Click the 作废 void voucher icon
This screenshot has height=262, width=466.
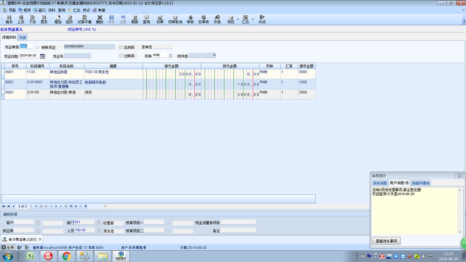pyautogui.click(x=217, y=19)
